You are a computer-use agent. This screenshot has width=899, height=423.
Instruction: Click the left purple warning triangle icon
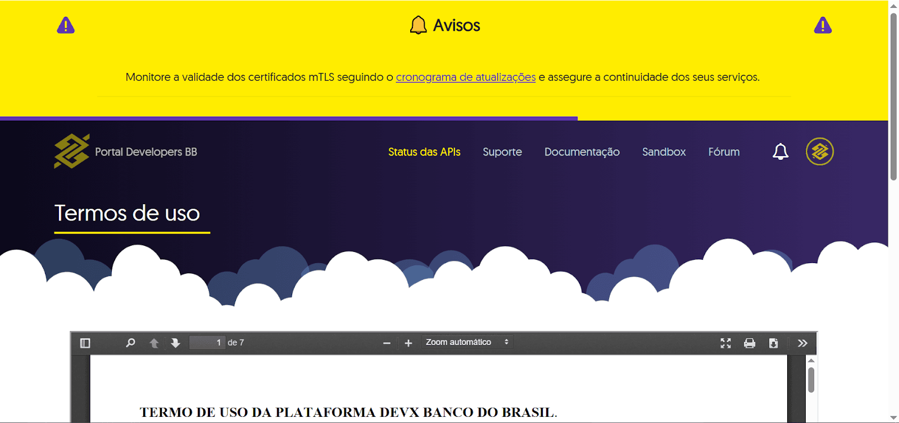click(x=66, y=25)
